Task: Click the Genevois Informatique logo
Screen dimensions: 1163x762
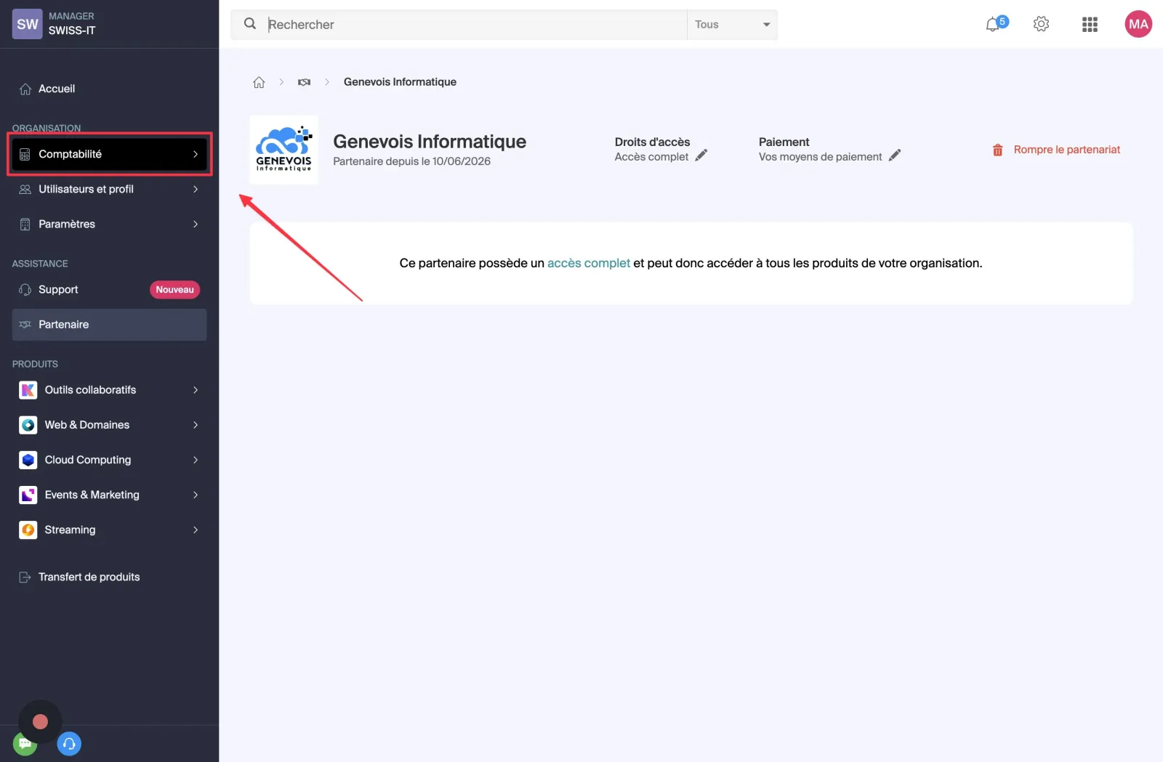Action: click(283, 150)
